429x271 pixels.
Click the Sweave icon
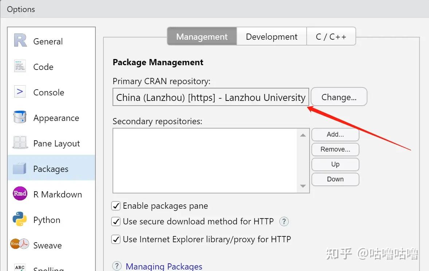[x=20, y=244]
